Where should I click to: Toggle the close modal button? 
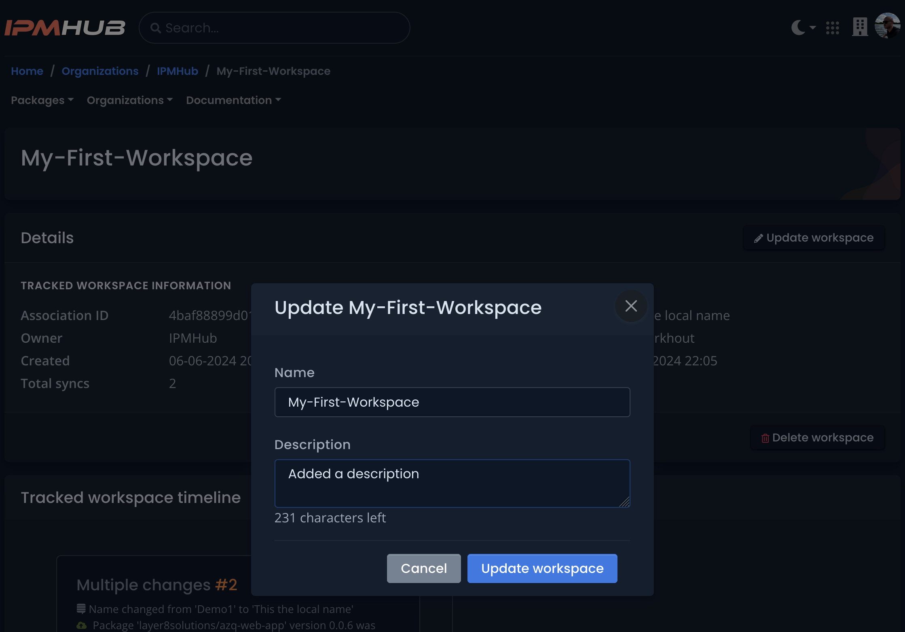click(631, 305)
